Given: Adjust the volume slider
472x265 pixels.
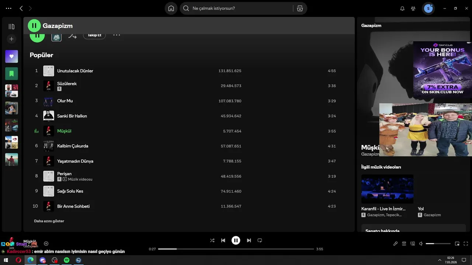Looking at the screenshot, I should tap(438, 244).
